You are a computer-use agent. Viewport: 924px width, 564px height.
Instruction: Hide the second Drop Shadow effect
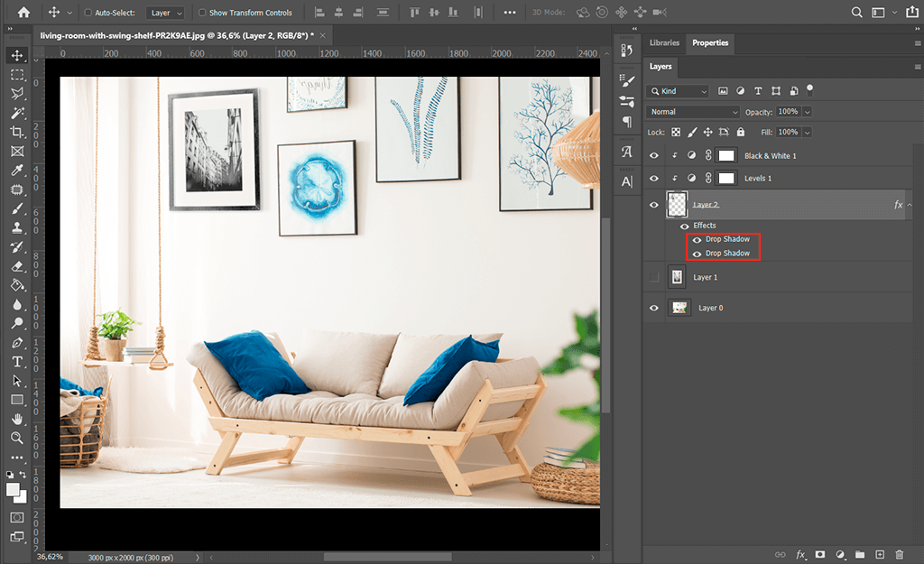(698, 254)
